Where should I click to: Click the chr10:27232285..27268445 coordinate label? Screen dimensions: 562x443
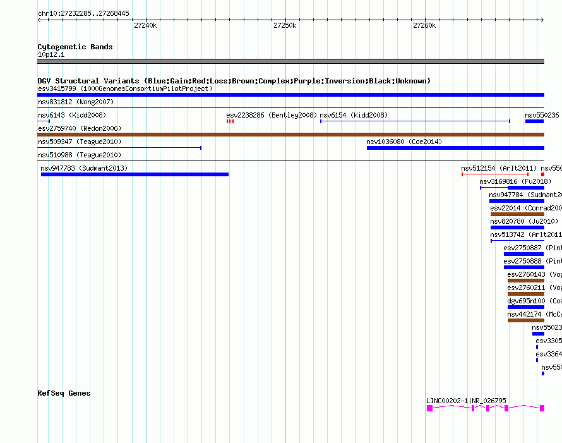83,13
